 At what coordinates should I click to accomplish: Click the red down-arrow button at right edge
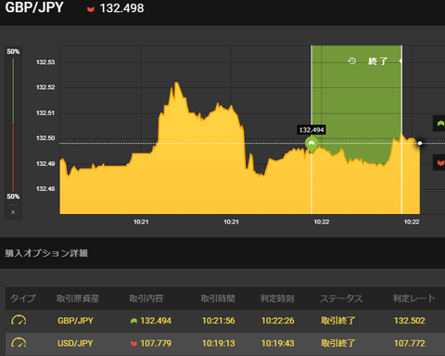click(x=439, y=162)
